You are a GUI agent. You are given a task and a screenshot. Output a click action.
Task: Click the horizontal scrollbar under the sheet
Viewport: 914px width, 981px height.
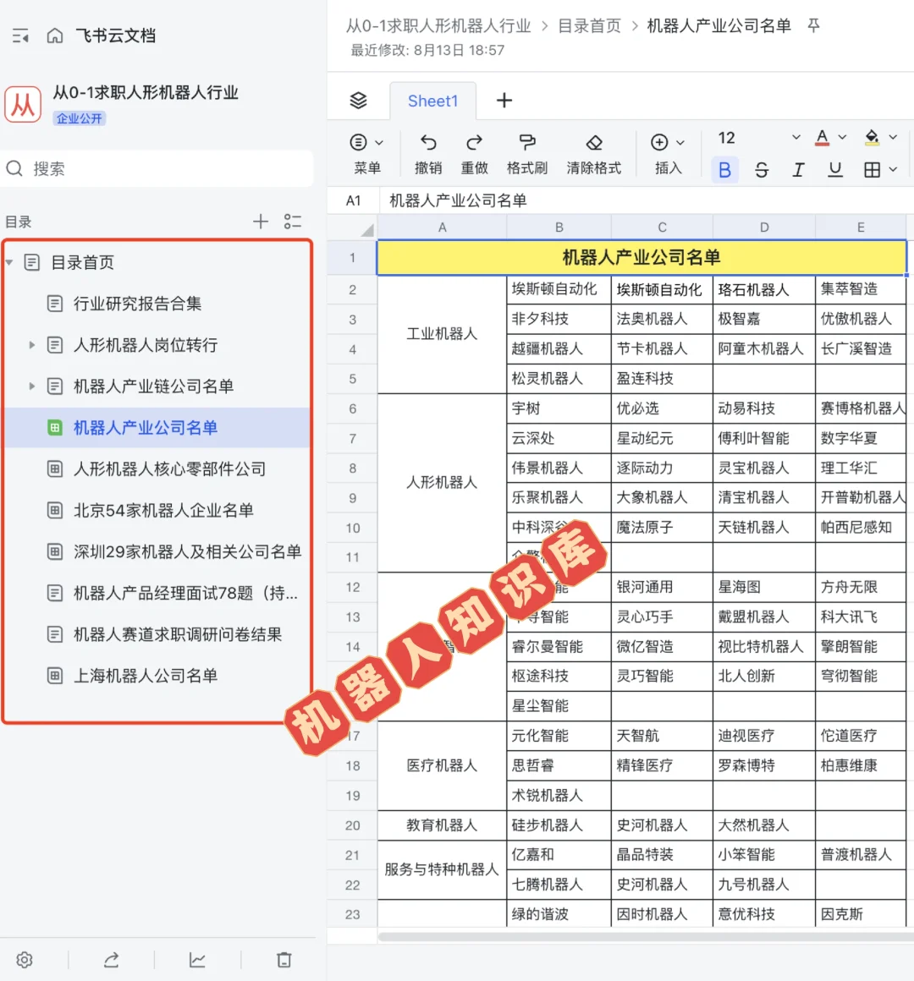coord(646,936)
